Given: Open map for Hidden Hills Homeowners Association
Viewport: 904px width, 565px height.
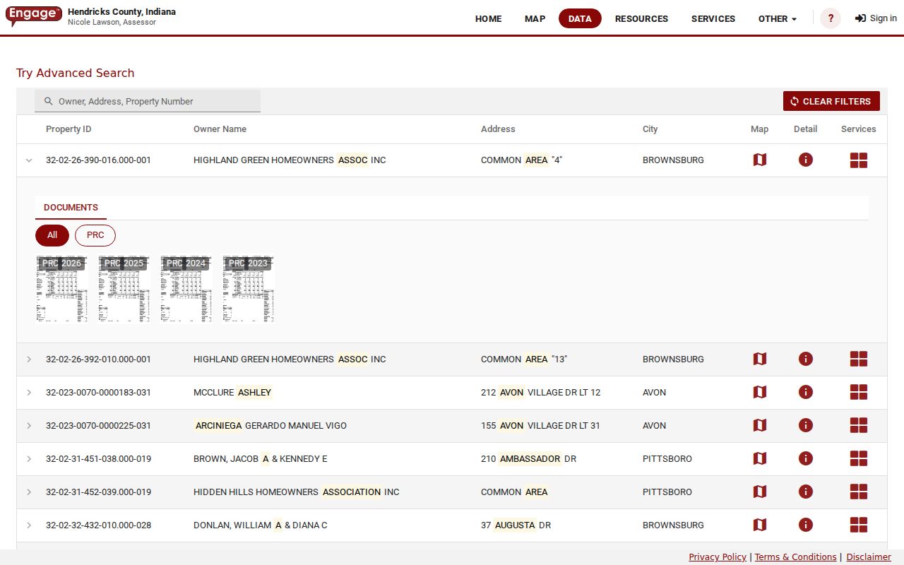Looking at the screenshot, I should pos(760,492).
